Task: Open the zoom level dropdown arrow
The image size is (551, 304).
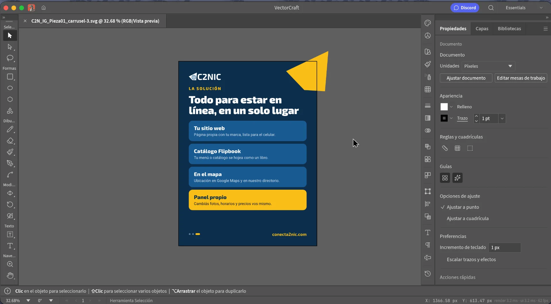Action: (28, 301)
